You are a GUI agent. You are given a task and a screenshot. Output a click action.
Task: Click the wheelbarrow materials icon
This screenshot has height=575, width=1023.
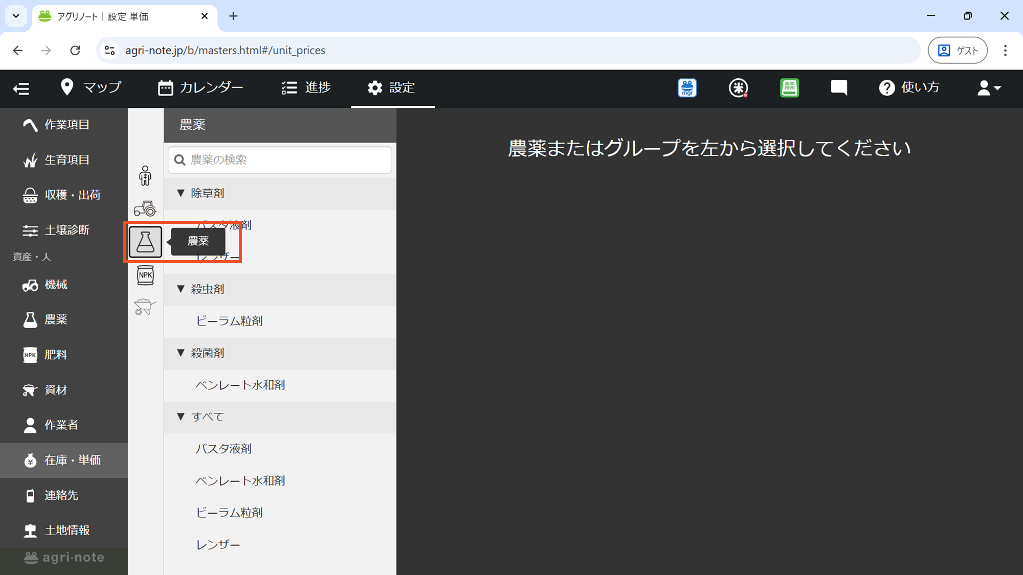point(145,307)
